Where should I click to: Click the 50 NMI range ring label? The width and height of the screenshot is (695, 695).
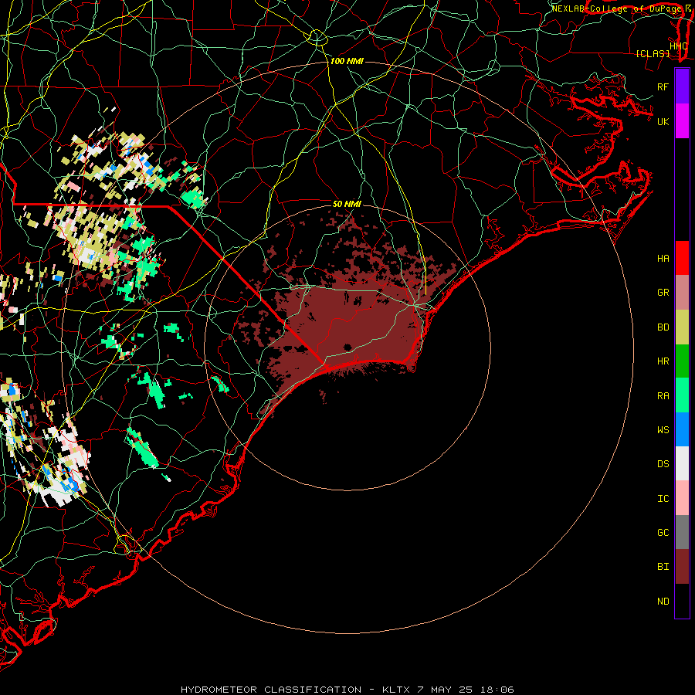(347, 204)
